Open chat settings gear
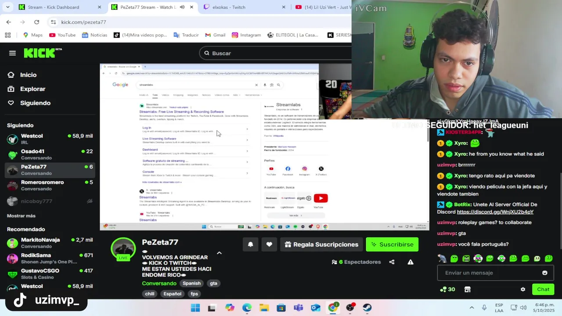The height and width of the screenshot is (316, 562). point(523,290)
